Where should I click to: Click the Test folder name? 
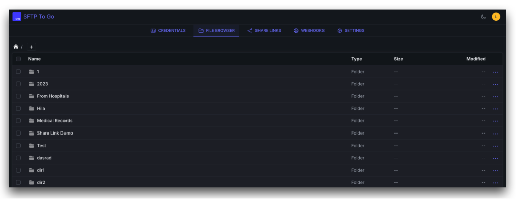pos(41,146)
